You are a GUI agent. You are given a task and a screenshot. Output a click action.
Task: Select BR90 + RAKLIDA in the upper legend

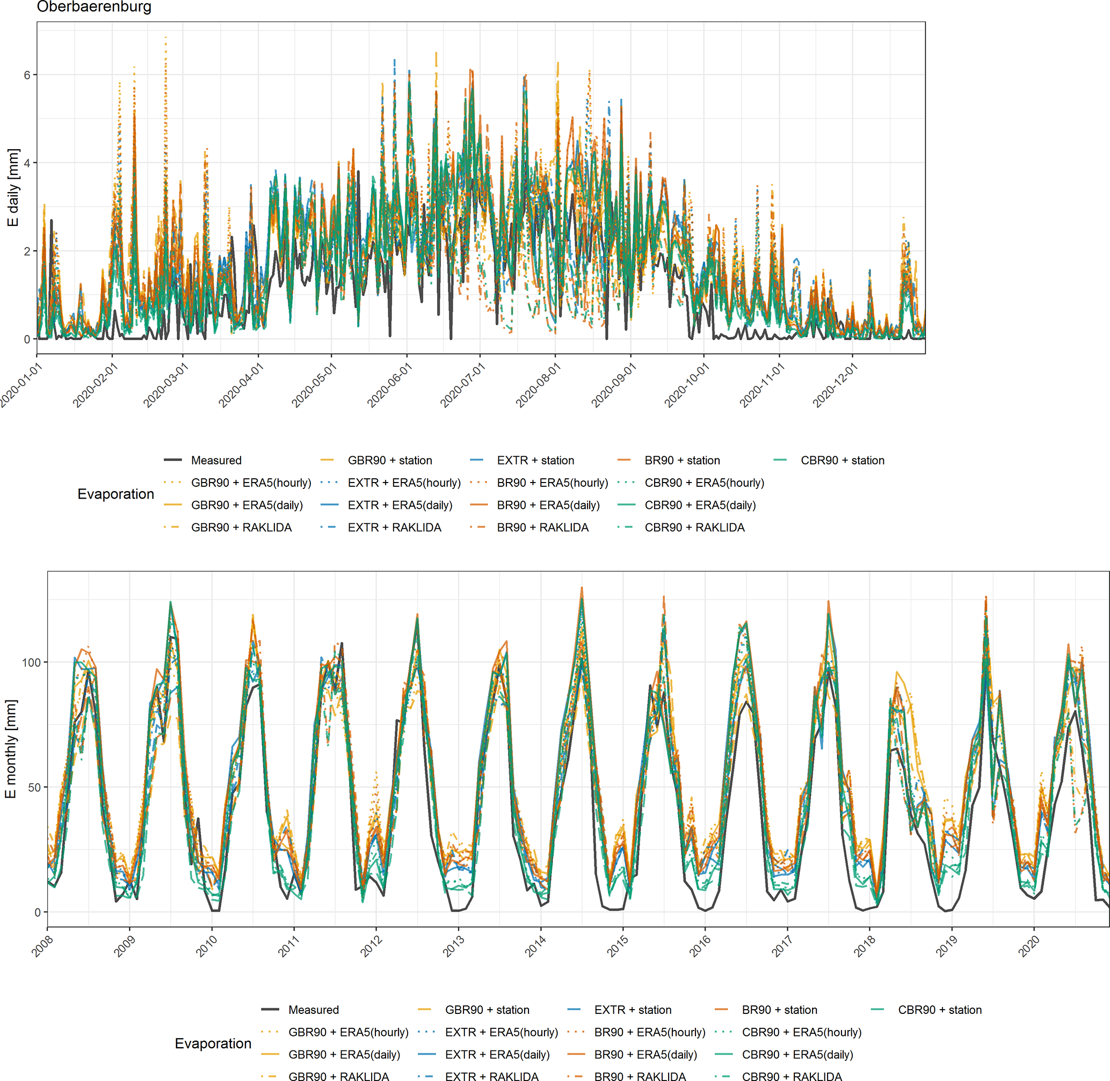click(x=542, y=528)
